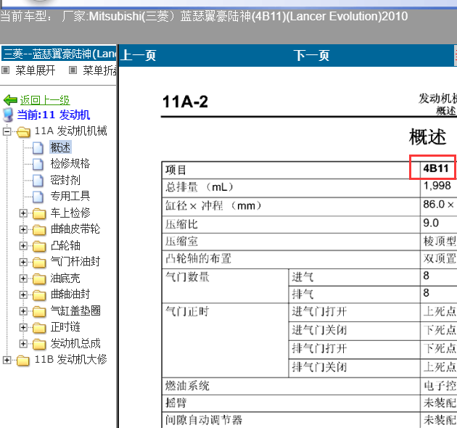
Task: Click the 间隙自动调节器 table cell
Action: click(x=291, y=420)
